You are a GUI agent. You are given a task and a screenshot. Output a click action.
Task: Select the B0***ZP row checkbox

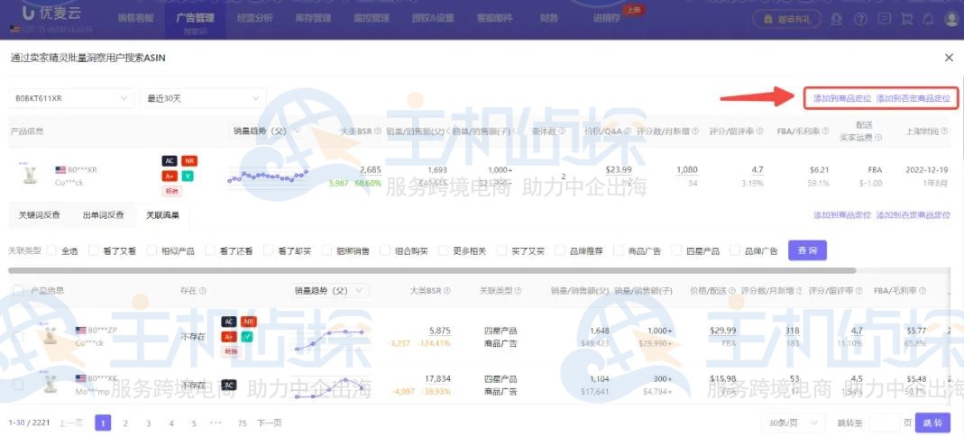[18, 336]
